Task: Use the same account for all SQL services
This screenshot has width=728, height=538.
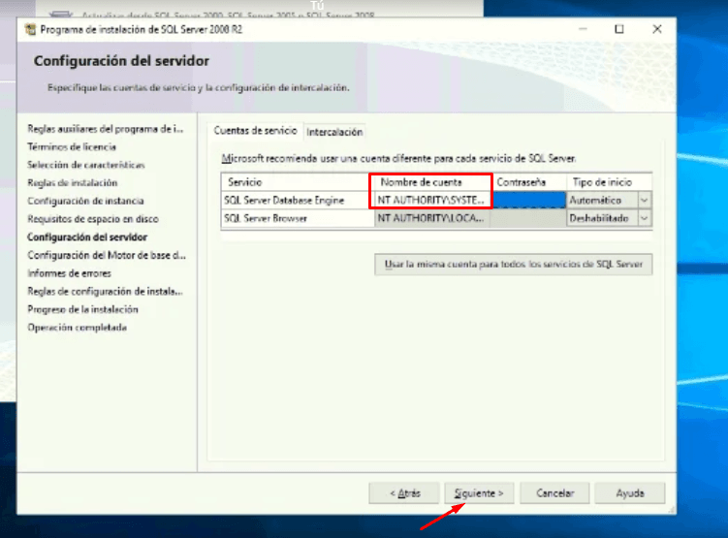Action: point(513,264)
